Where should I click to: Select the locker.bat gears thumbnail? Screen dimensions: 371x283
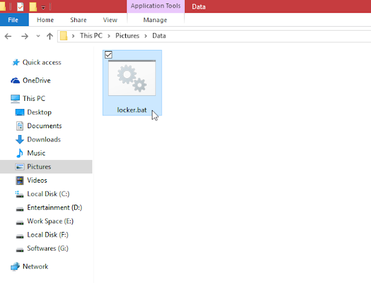[x=132, y=78]
